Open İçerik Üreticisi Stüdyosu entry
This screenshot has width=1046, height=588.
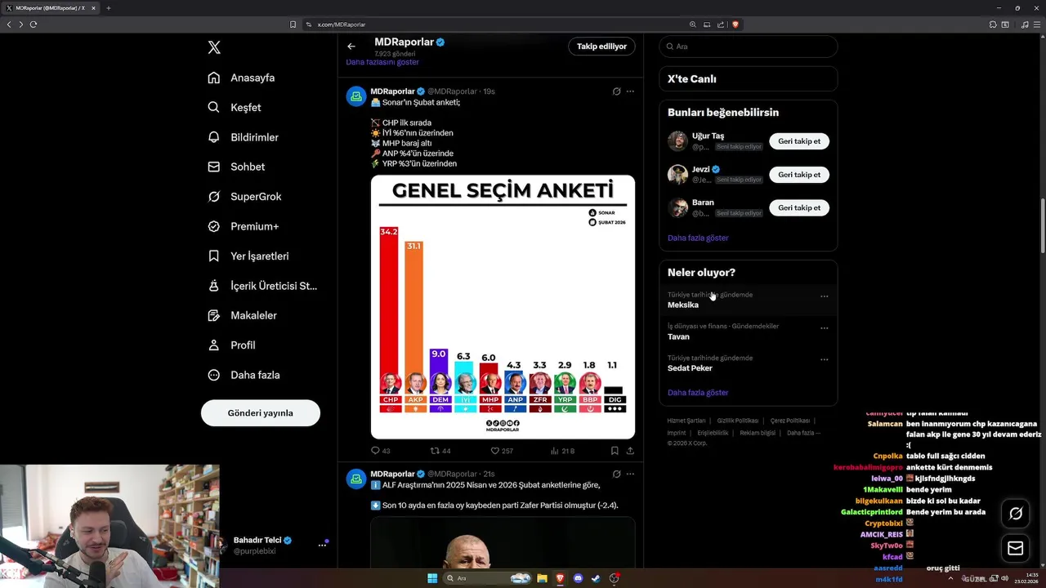262,286
